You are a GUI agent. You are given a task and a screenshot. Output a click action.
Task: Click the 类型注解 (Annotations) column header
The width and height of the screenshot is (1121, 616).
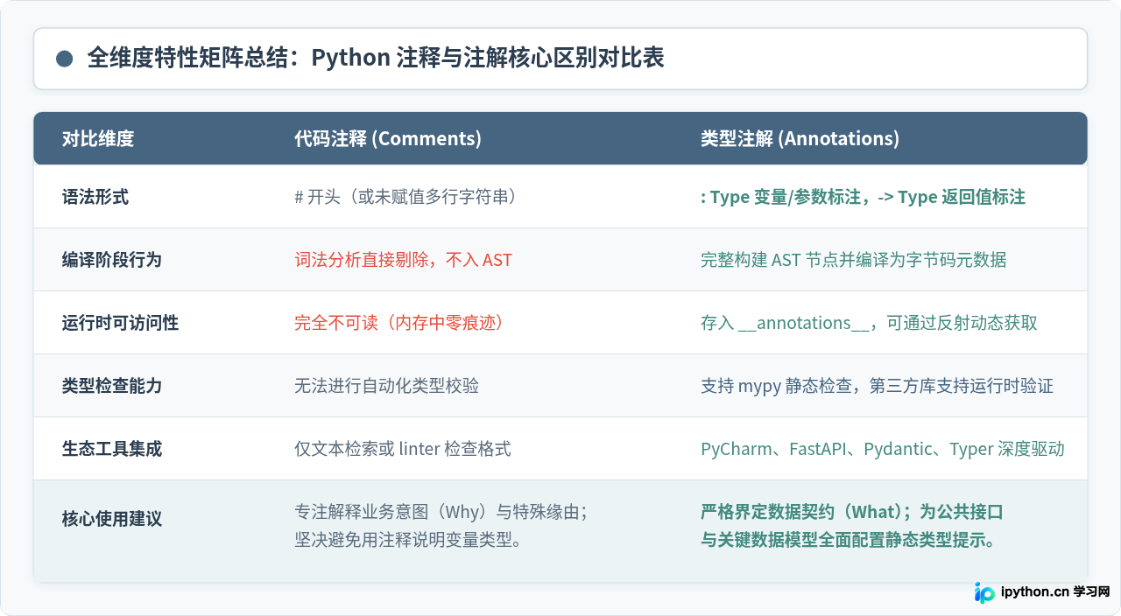click(x=800, y=138)
